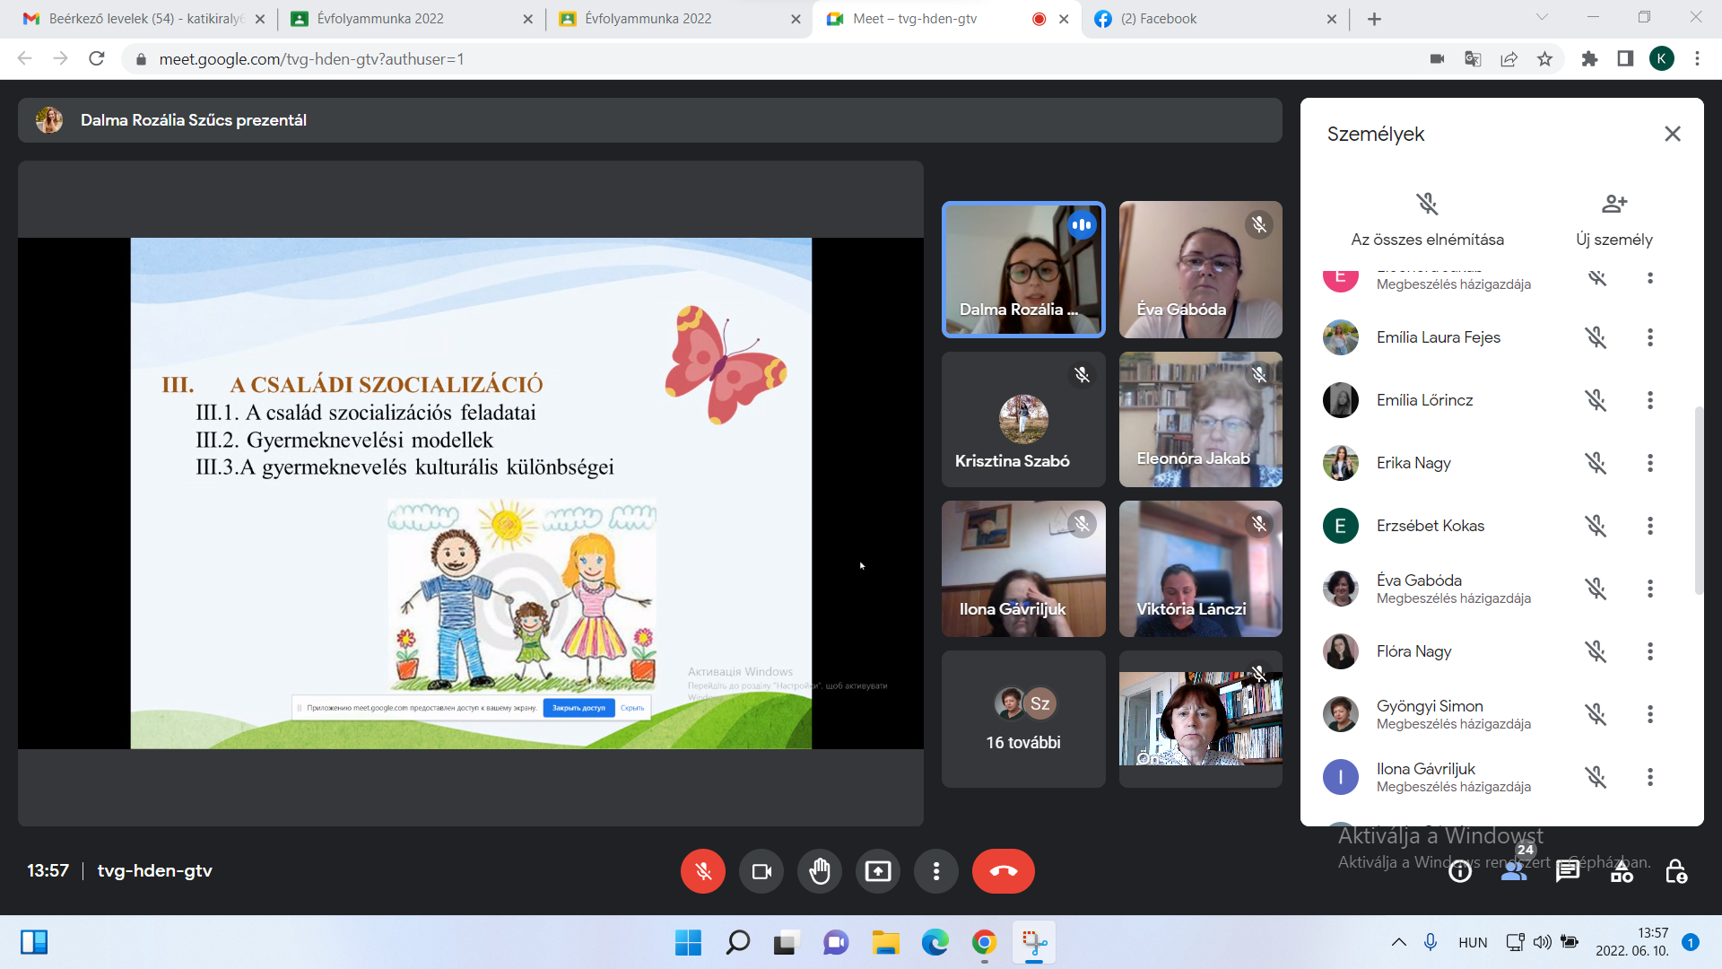Screen dimensions: 1722x969
Task: Click the blue button in sharing notification
Action: click(578, 708)
